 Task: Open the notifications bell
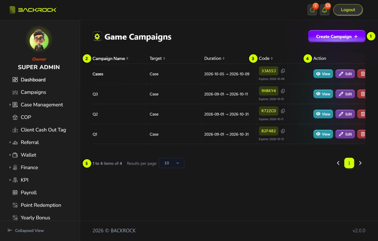[324, 10]
